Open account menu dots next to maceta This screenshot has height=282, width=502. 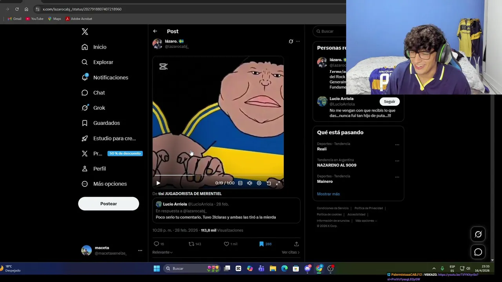140,251
